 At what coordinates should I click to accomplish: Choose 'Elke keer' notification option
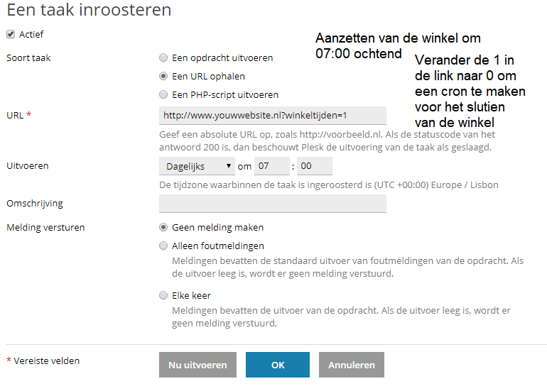coord(164,296)
